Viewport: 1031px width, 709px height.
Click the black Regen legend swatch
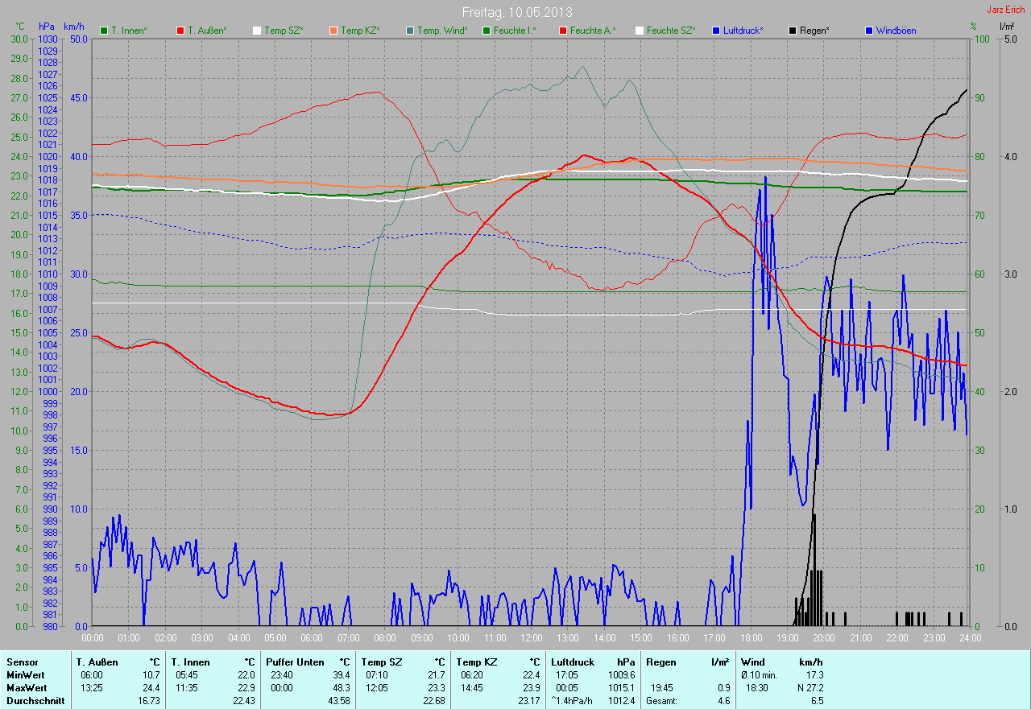coord(793,31)
